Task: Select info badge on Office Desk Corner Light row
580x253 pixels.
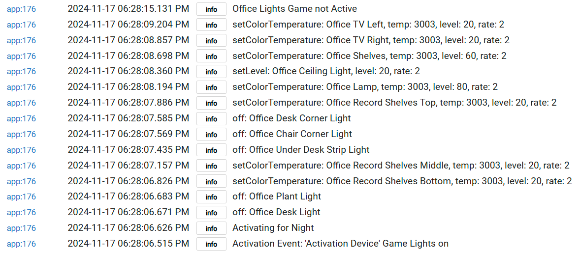Action: coord(211,119)
